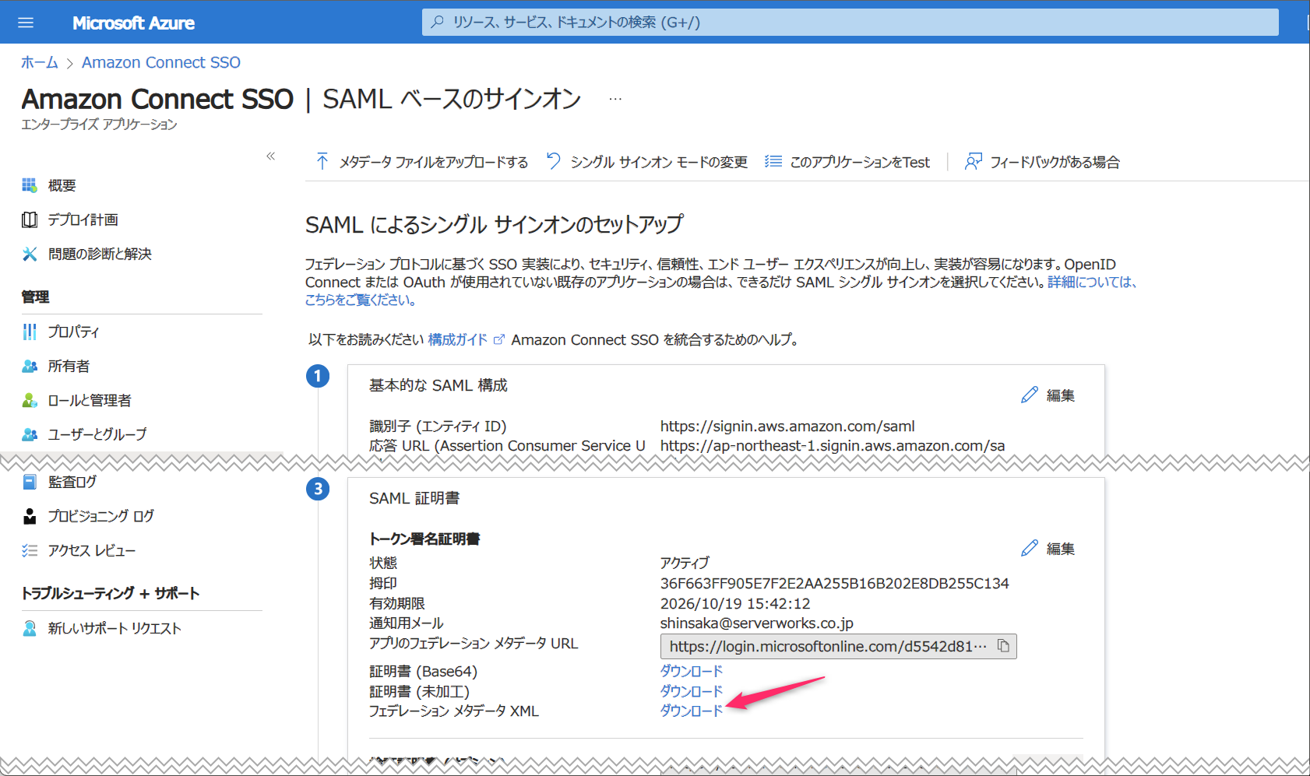This screenshot has width=1310, height=776.
Task: Click pencil icon in SAML certificate section
Action: tap(1030, 548)
